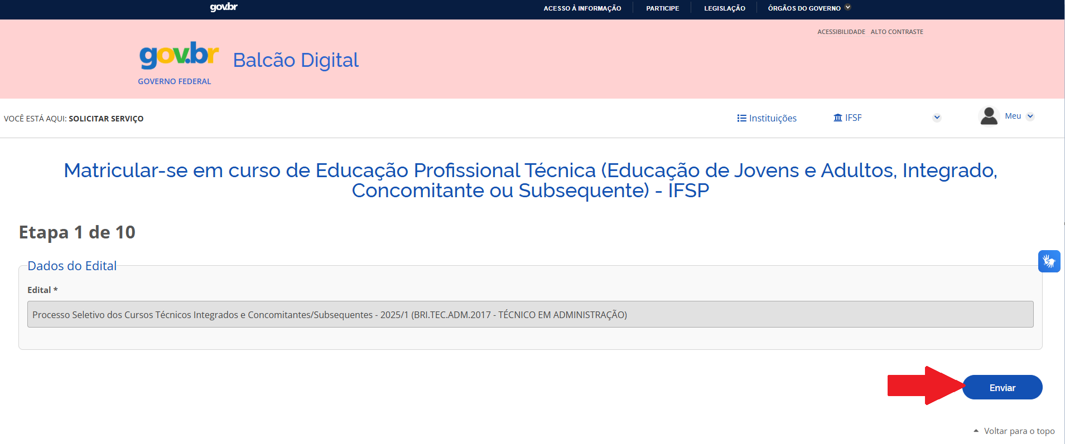
Task: Expand the Órgãos do Governo chevron
Action: click(x=848, y=7)
